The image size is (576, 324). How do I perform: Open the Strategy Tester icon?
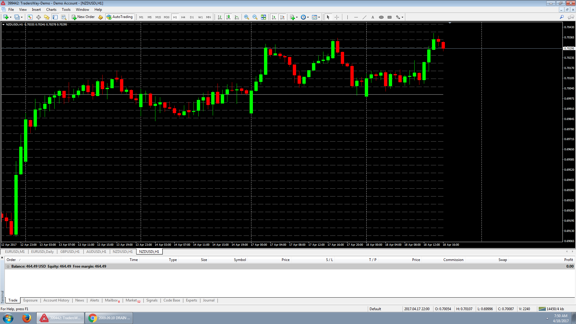[x=64, y=17]
